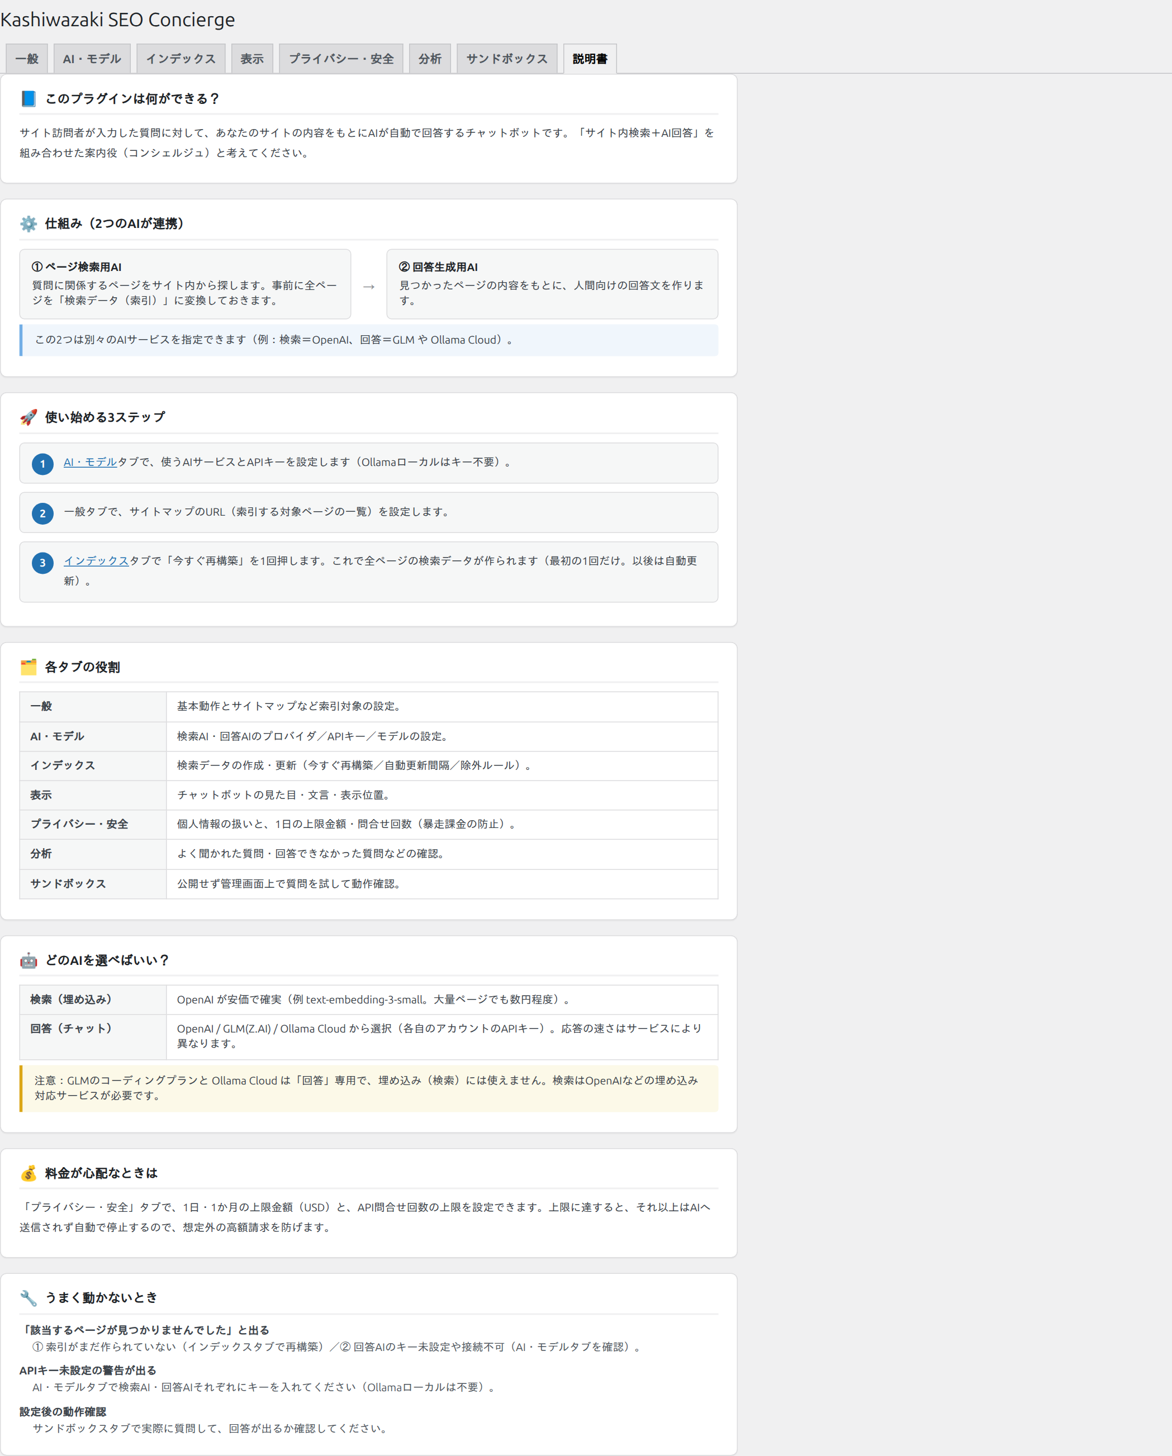Viewport: 1172px width, 1456px height.
Task: Click the ① ページ検索用AI box title
Action: 77,267
